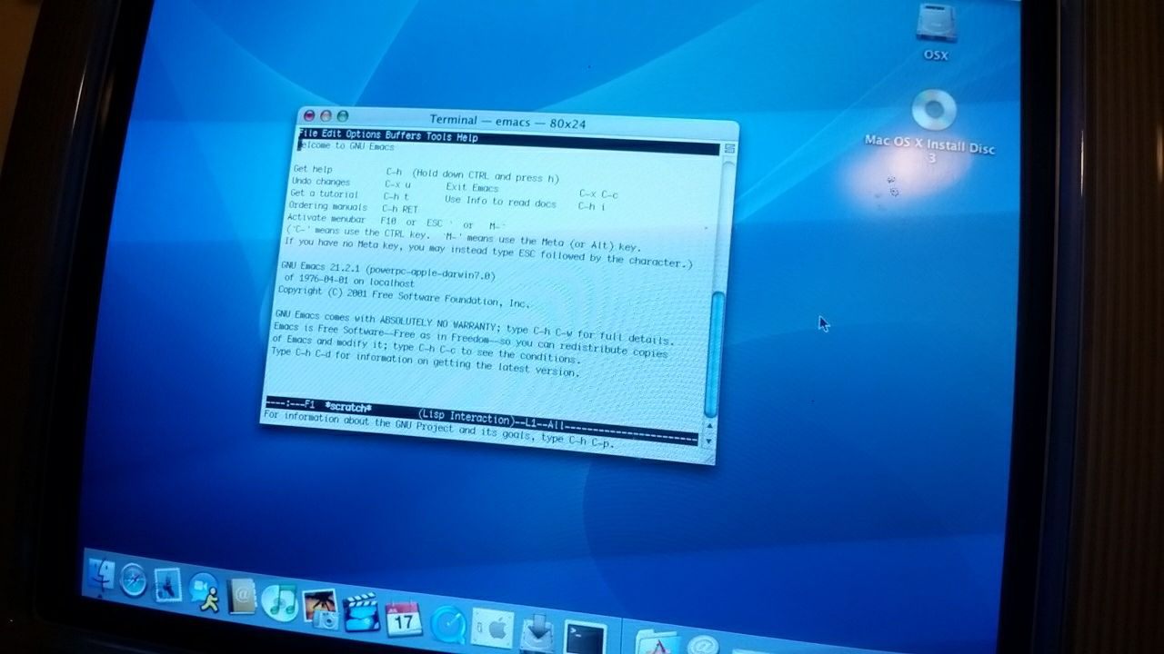Click Tools in the emacs menu line
The width and height of the screenshot is (1164, 654).
(439, 138)
